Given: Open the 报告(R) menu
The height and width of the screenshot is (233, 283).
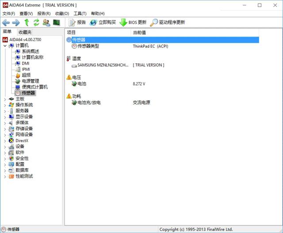Looking at the screenshot, I should (x=44, y=14).
